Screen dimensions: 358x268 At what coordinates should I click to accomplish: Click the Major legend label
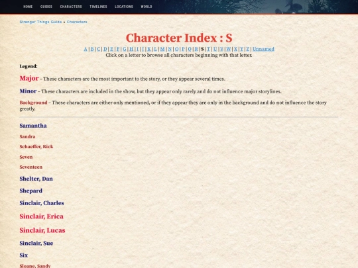tap(29, 78)
